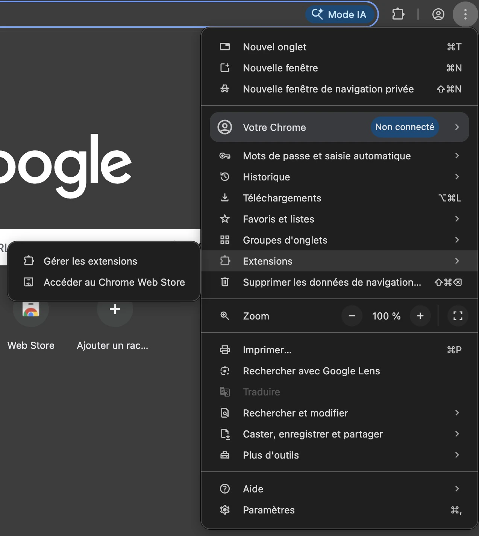Click the Groupes d'onglets grid icon
Image resolution: width=479 pixels, height=536 pixels.
[225, 240]
